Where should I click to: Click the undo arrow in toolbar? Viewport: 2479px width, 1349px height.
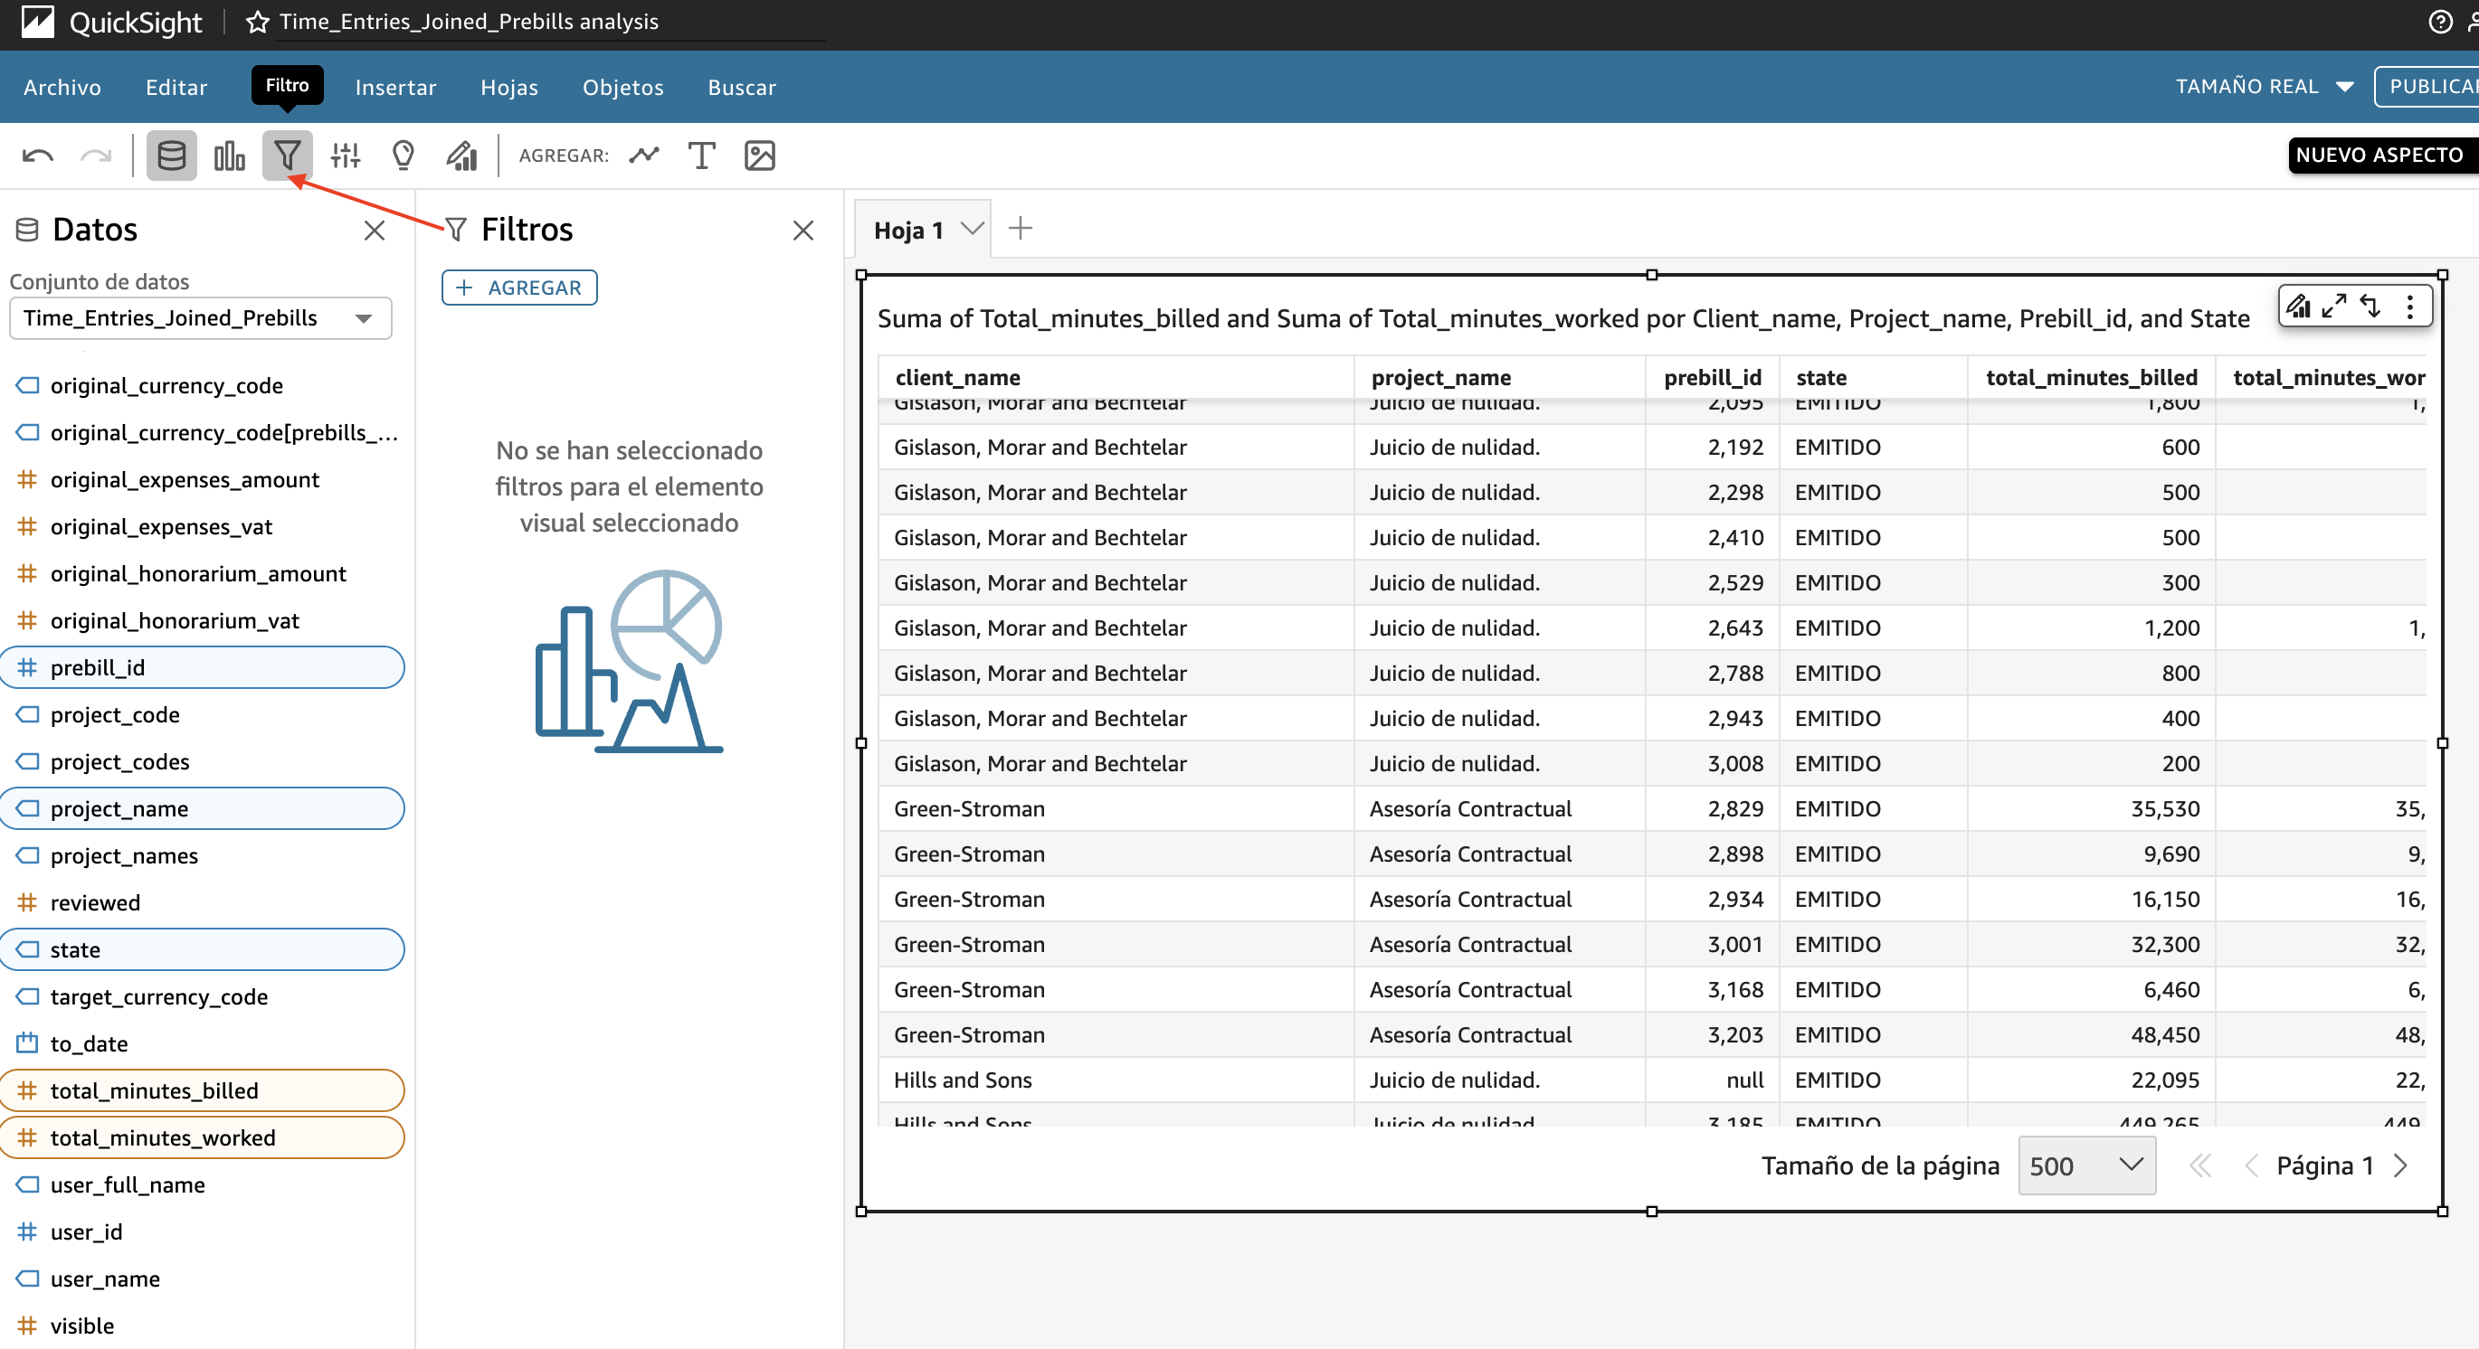pyautogui.click(x=39, y=155)
